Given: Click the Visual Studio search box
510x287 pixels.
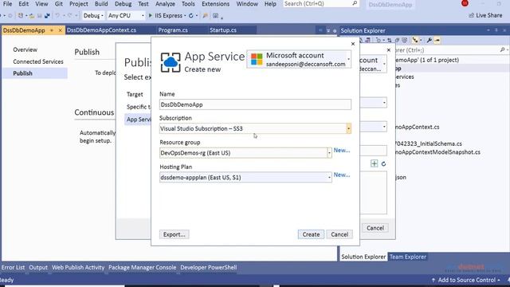Looking at the screenshot, I should tap(320, 4).
